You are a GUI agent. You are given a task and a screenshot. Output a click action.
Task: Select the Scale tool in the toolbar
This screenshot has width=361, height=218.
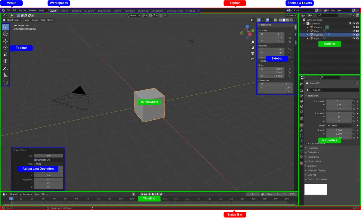[x=5, y=54]
